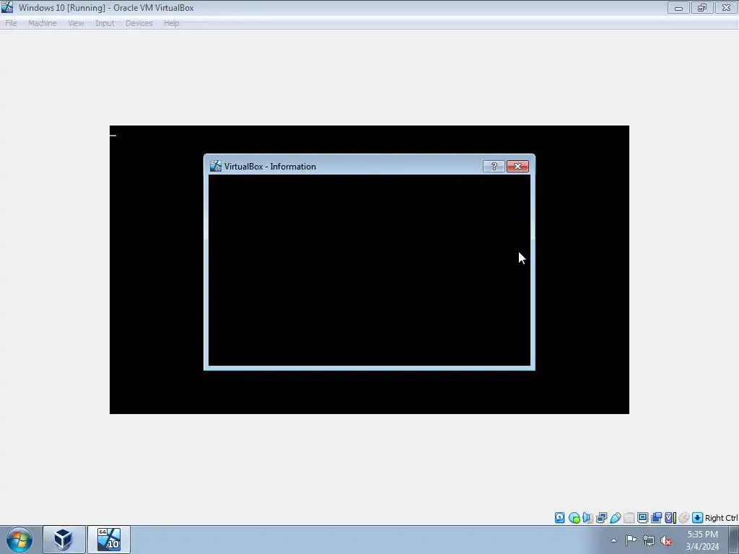Screen dimensions: 739x554
Task: Click the hard disk activity indicator icon
Action: (x=559, y=518)
